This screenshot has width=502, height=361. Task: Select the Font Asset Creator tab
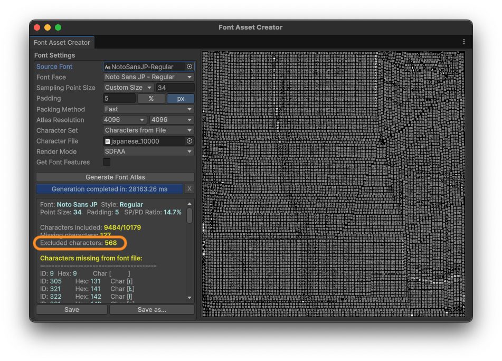click(x=62, y=43)
